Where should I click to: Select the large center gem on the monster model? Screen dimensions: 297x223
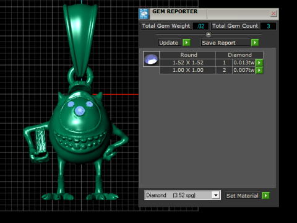coord(80,111)
